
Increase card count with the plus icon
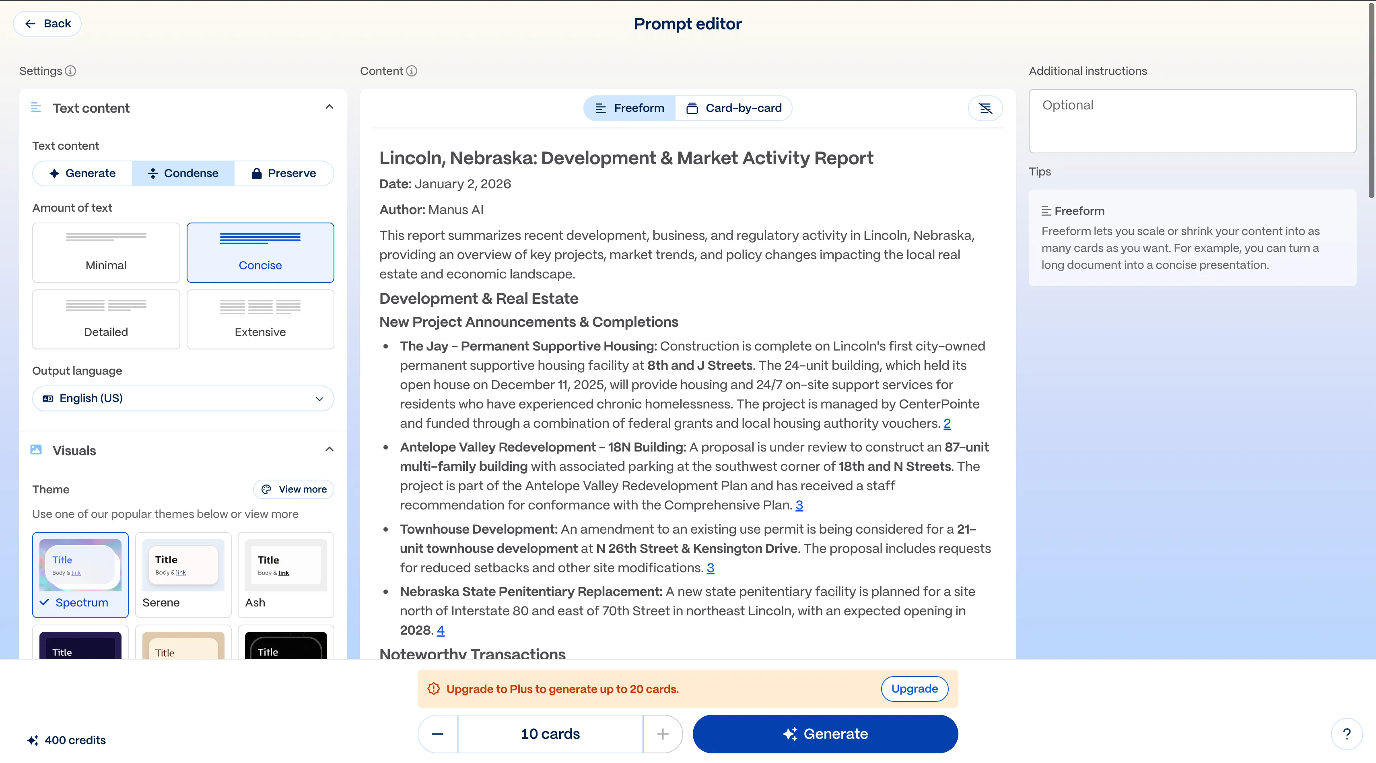(662, 734)
